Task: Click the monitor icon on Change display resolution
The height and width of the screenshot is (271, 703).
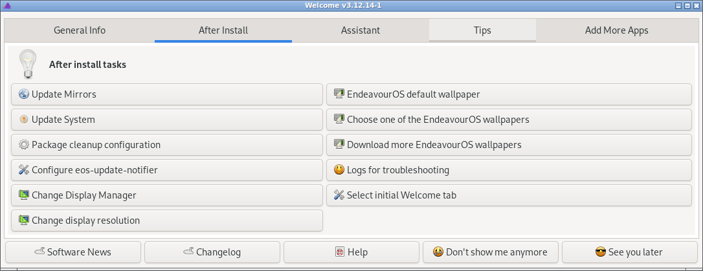Action: tap(24, 221)
